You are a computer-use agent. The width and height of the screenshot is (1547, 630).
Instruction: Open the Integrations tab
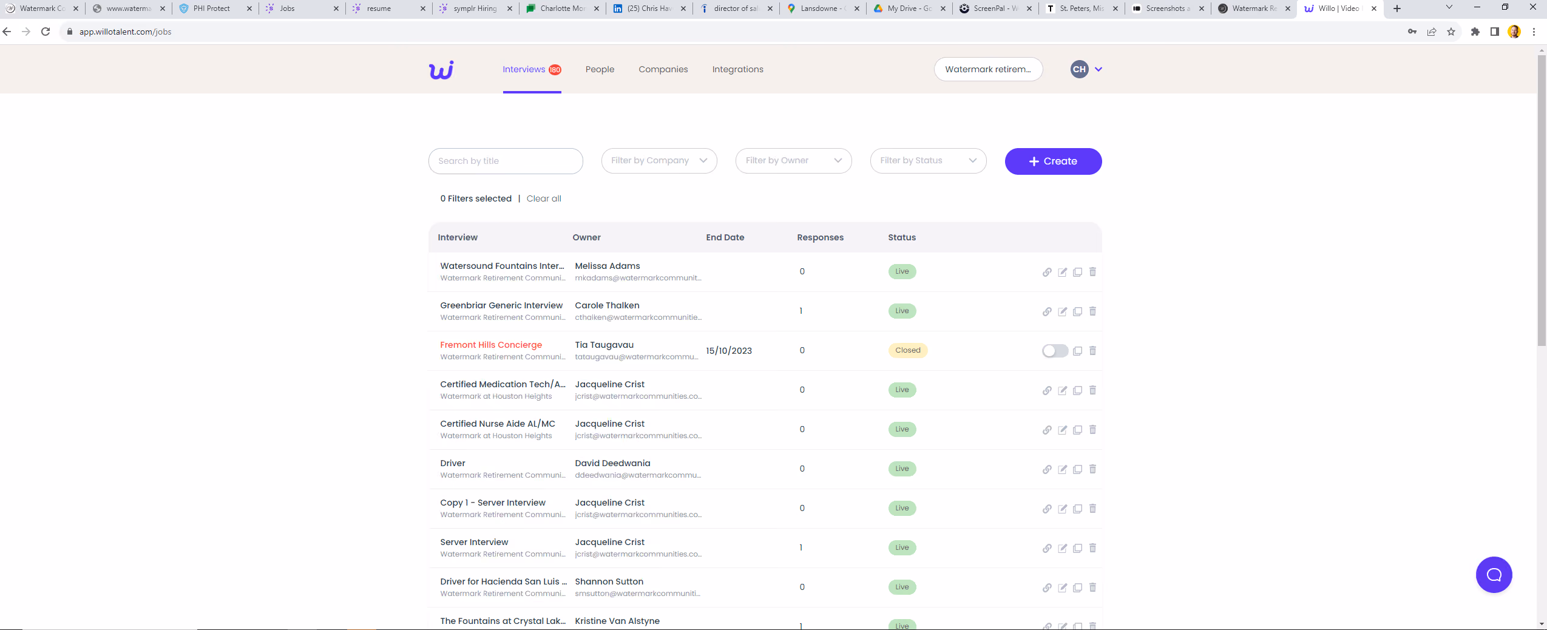click(737, 69)
